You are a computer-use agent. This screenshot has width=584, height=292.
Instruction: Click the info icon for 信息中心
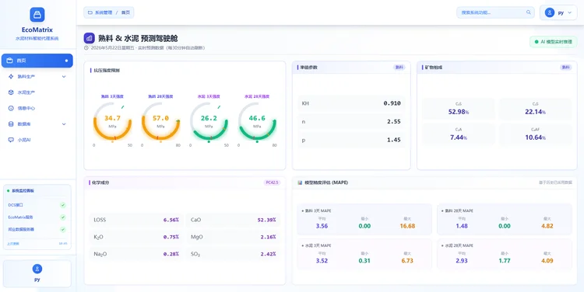click(x=11, y=108)
